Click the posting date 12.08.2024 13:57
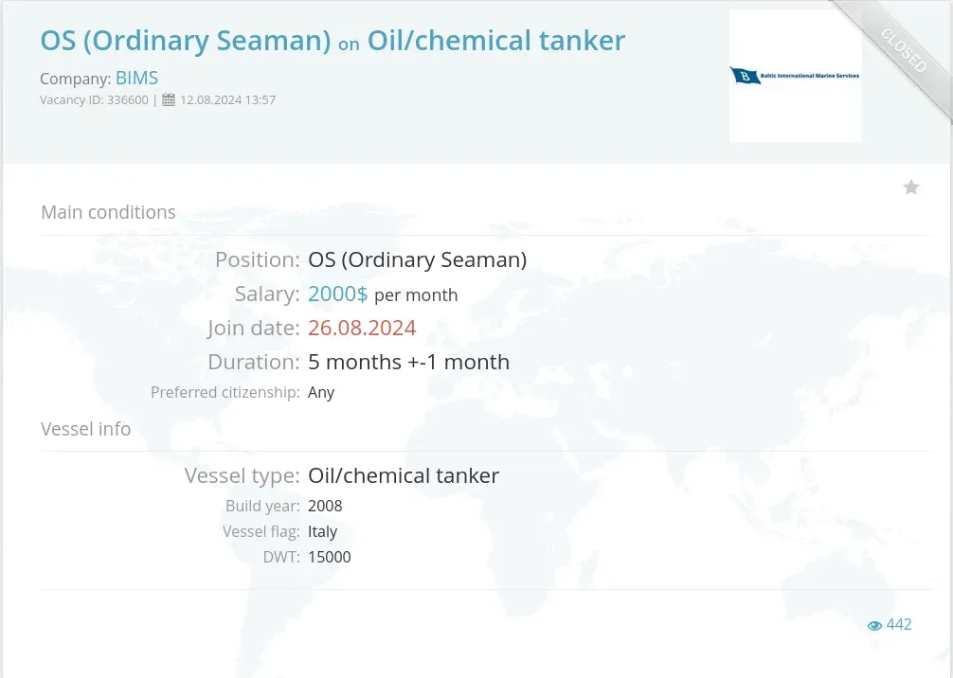Viewport: 953px width, 678px height. tap(228, 99)
